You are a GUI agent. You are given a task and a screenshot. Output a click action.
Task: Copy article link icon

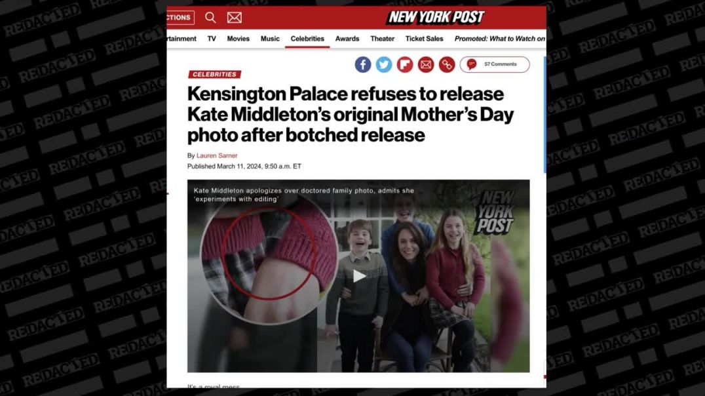(447, 65)
